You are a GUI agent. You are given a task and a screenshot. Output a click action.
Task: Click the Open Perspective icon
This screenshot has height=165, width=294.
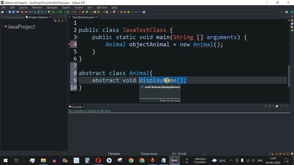point(287,12)
